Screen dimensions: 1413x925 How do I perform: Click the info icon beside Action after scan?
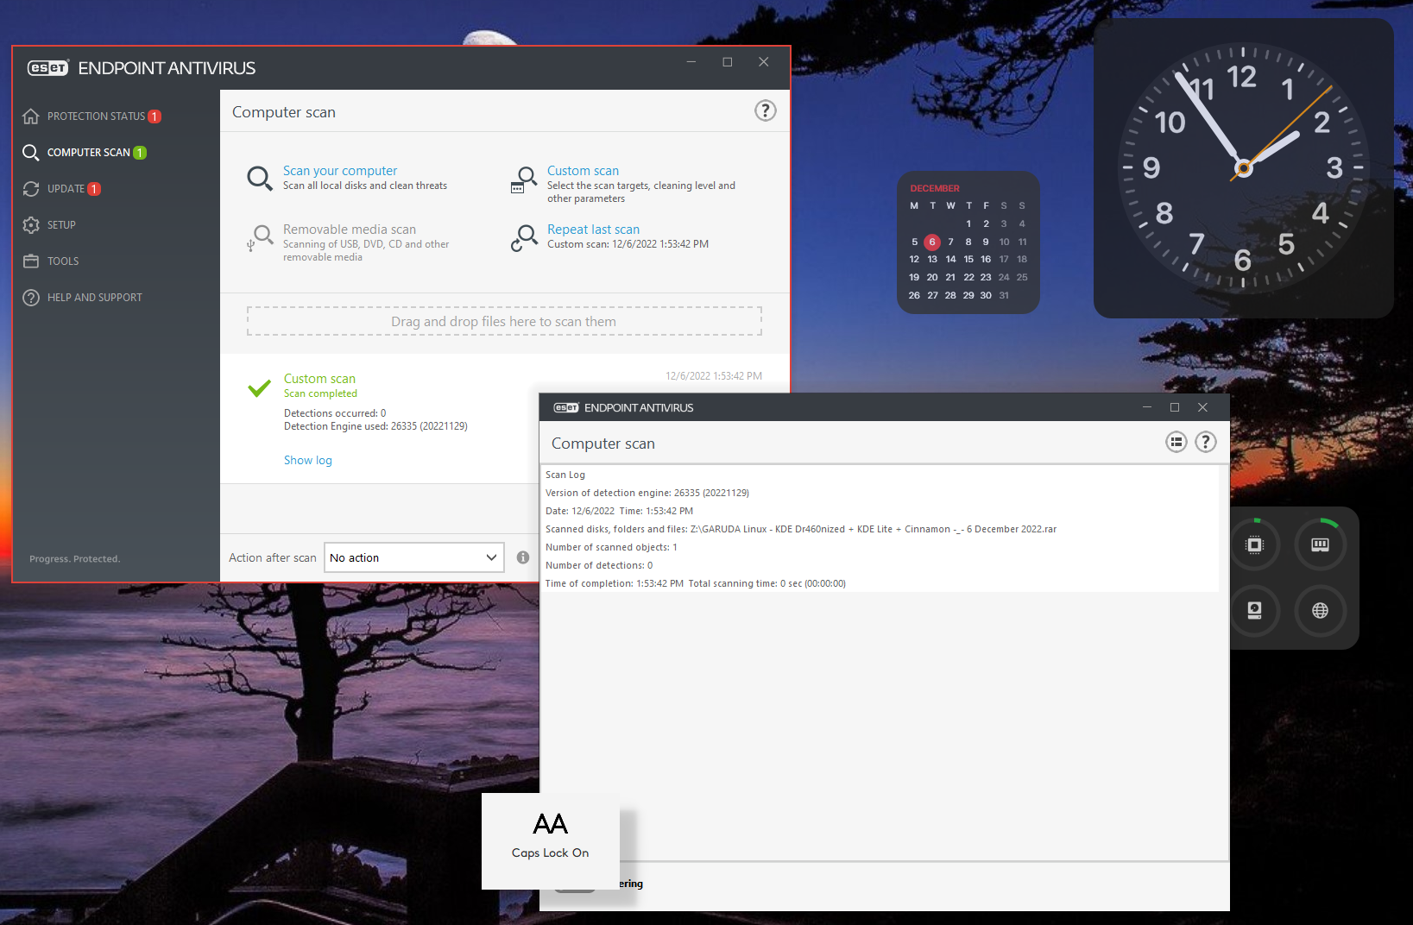tap(523, 557)
